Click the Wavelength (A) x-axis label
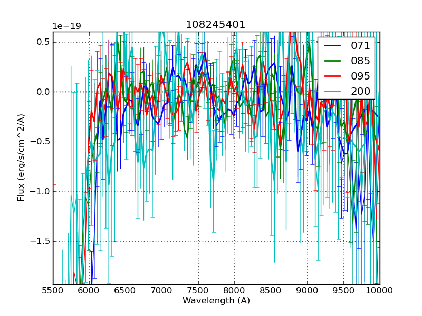Screen dimensions: 422x316 tap(216, 301)
